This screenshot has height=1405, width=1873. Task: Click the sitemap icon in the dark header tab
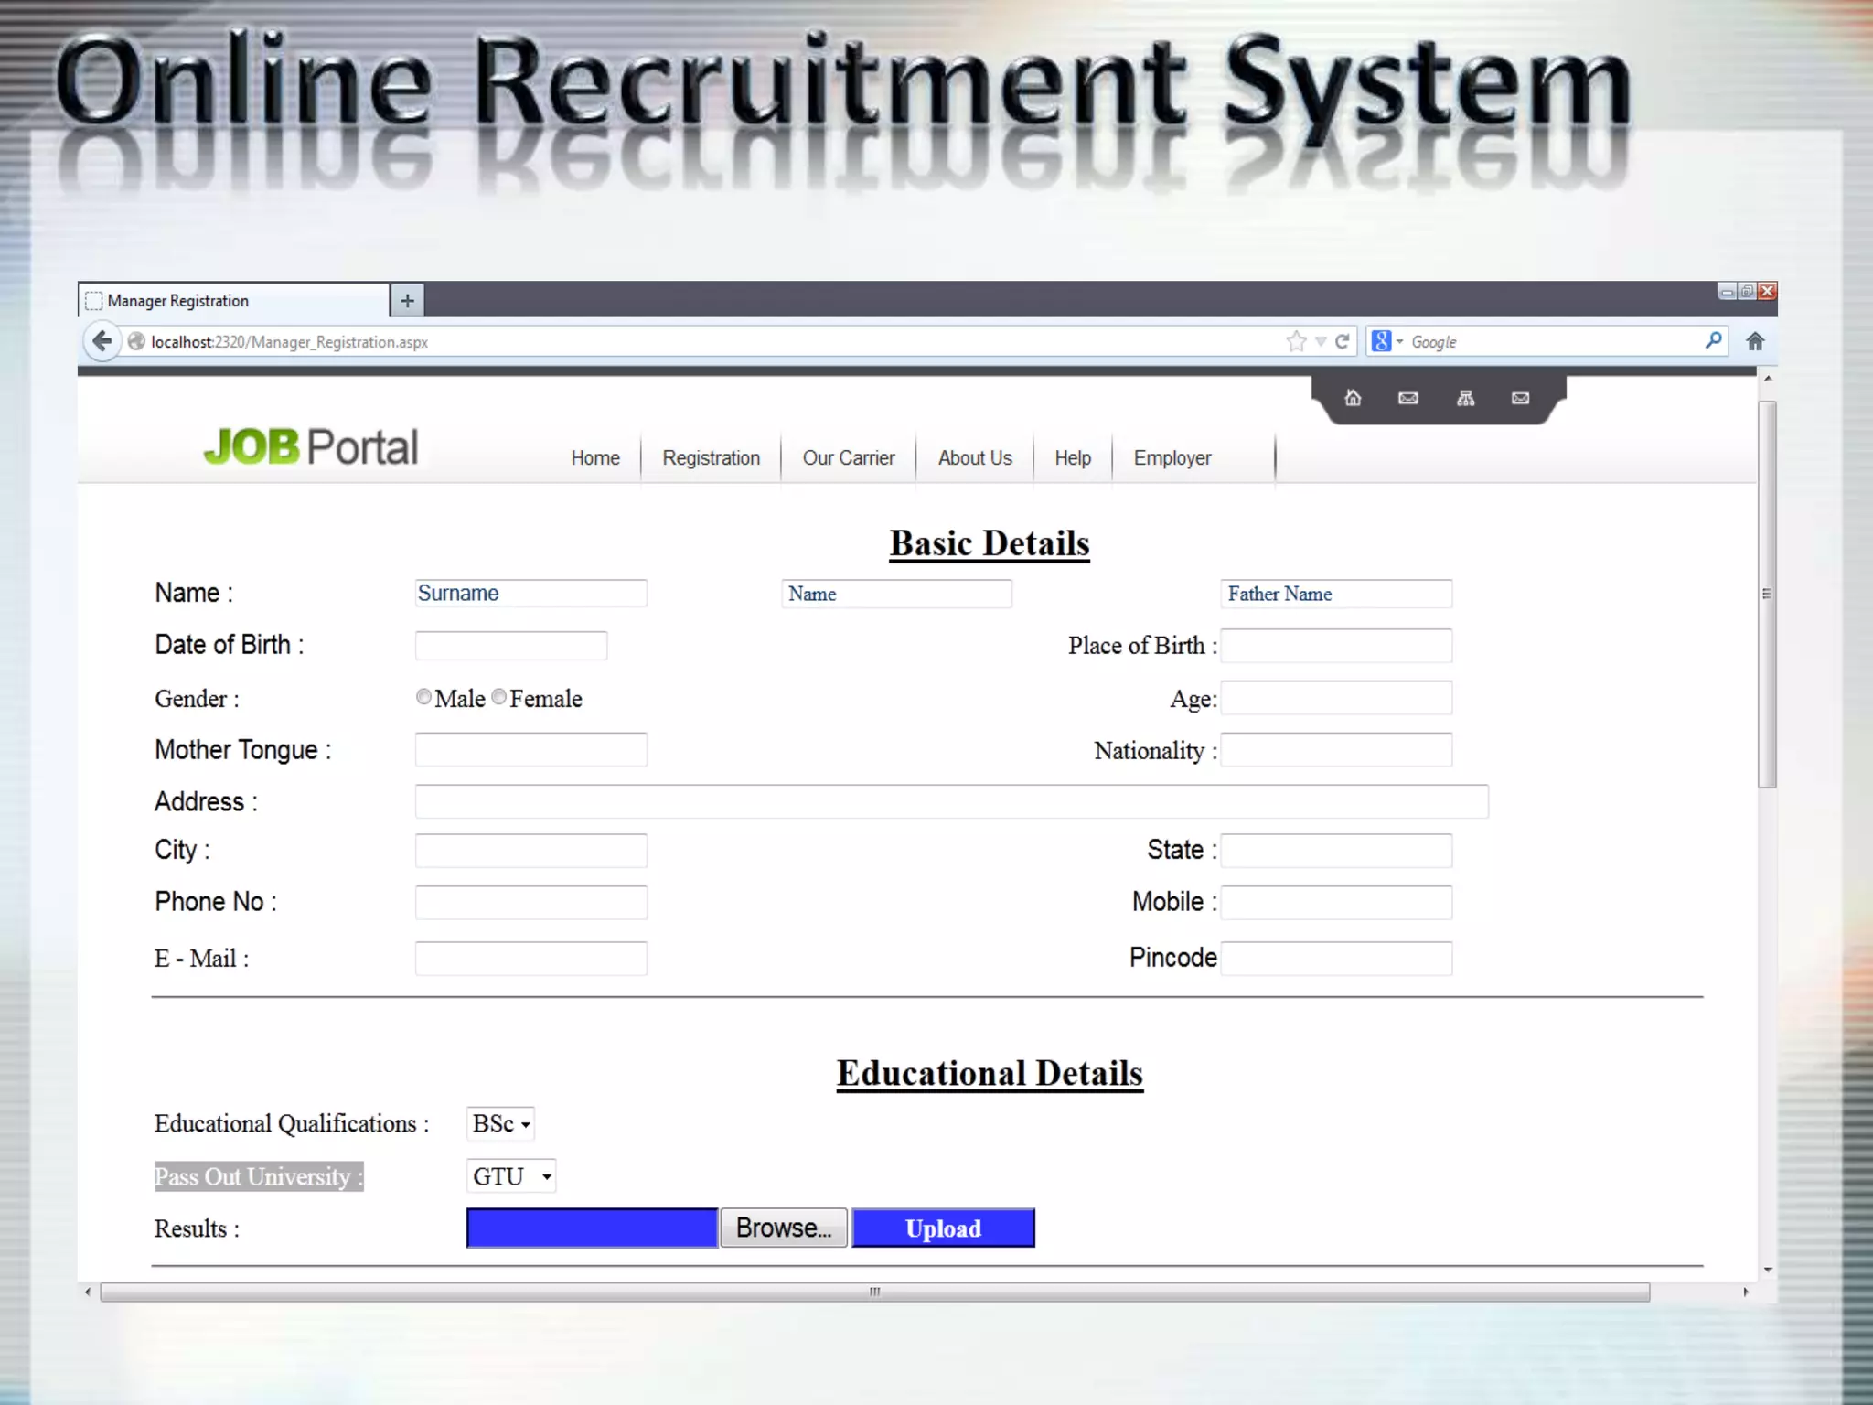click(1465, 398)
